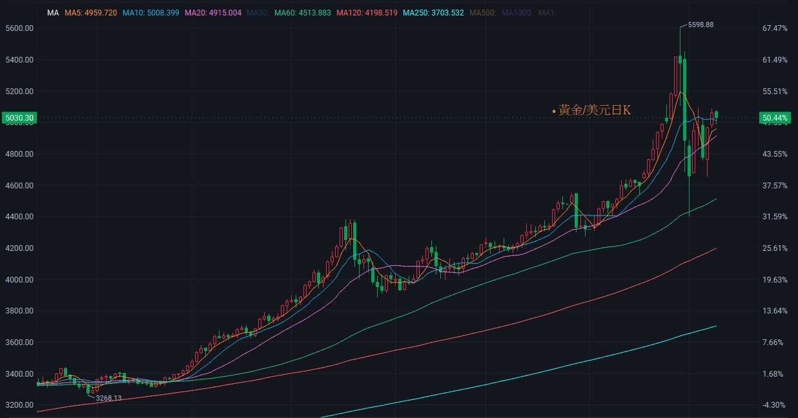Toggle the MA250 moving average line
The width and height of the screenshot is (798, 418).
tap(433, 13)
